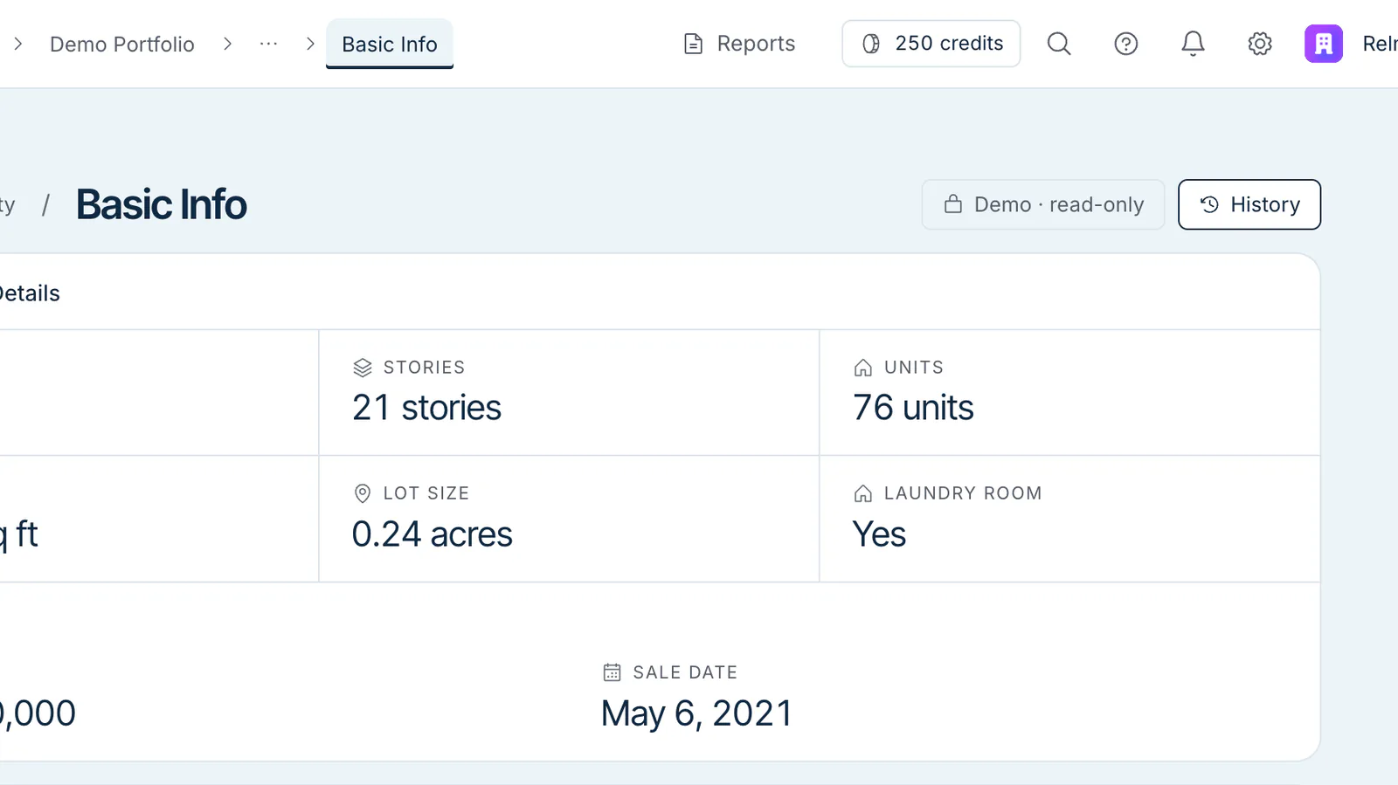Click the '0.24 acres' value
Viewport: 1398px width, 785px height.
(433, 534)
